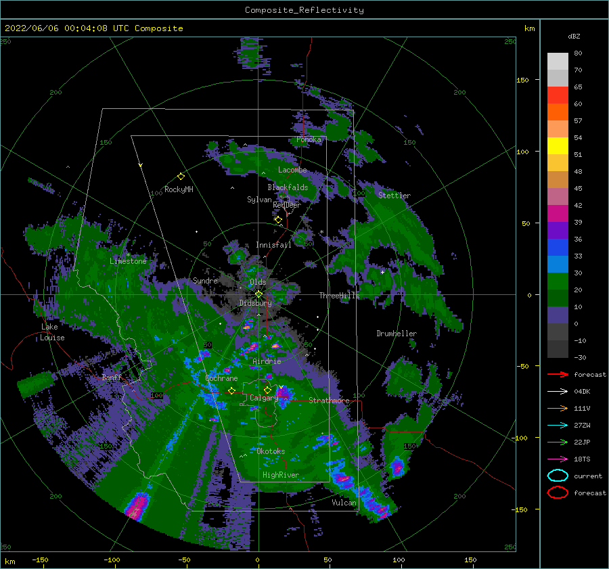Click the Lacombe town label

pyautogui.click(x=292, y=170)
